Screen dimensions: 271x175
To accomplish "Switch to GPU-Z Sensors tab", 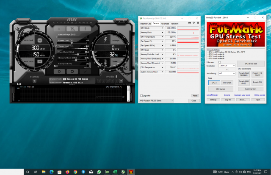I will pos(156,23).
